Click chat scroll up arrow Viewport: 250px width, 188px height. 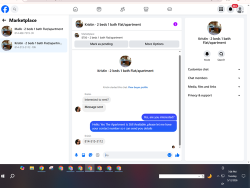pyautogui.click(x=179, y=51)
